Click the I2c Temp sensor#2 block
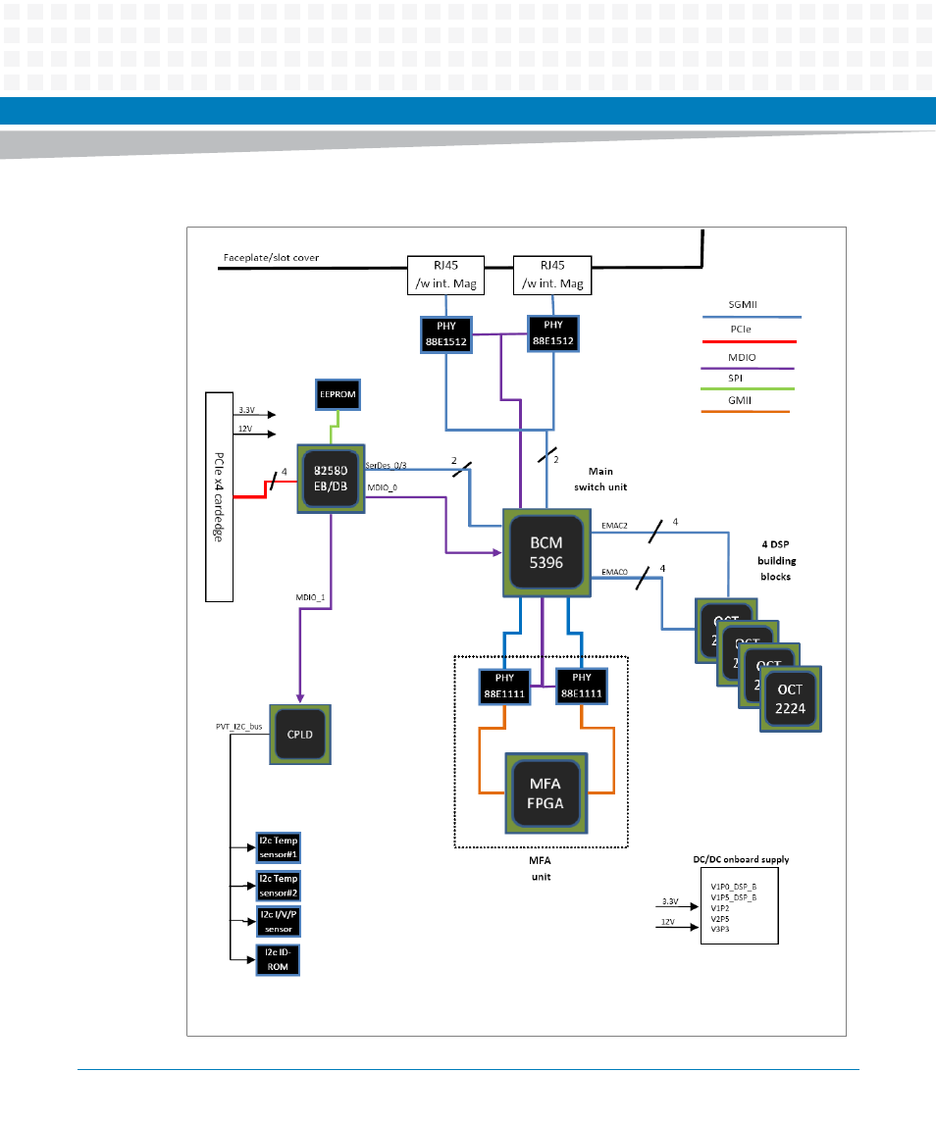The width and height of the screenshot is (936, 1123). pyautogui.click(x=278, y=886)
